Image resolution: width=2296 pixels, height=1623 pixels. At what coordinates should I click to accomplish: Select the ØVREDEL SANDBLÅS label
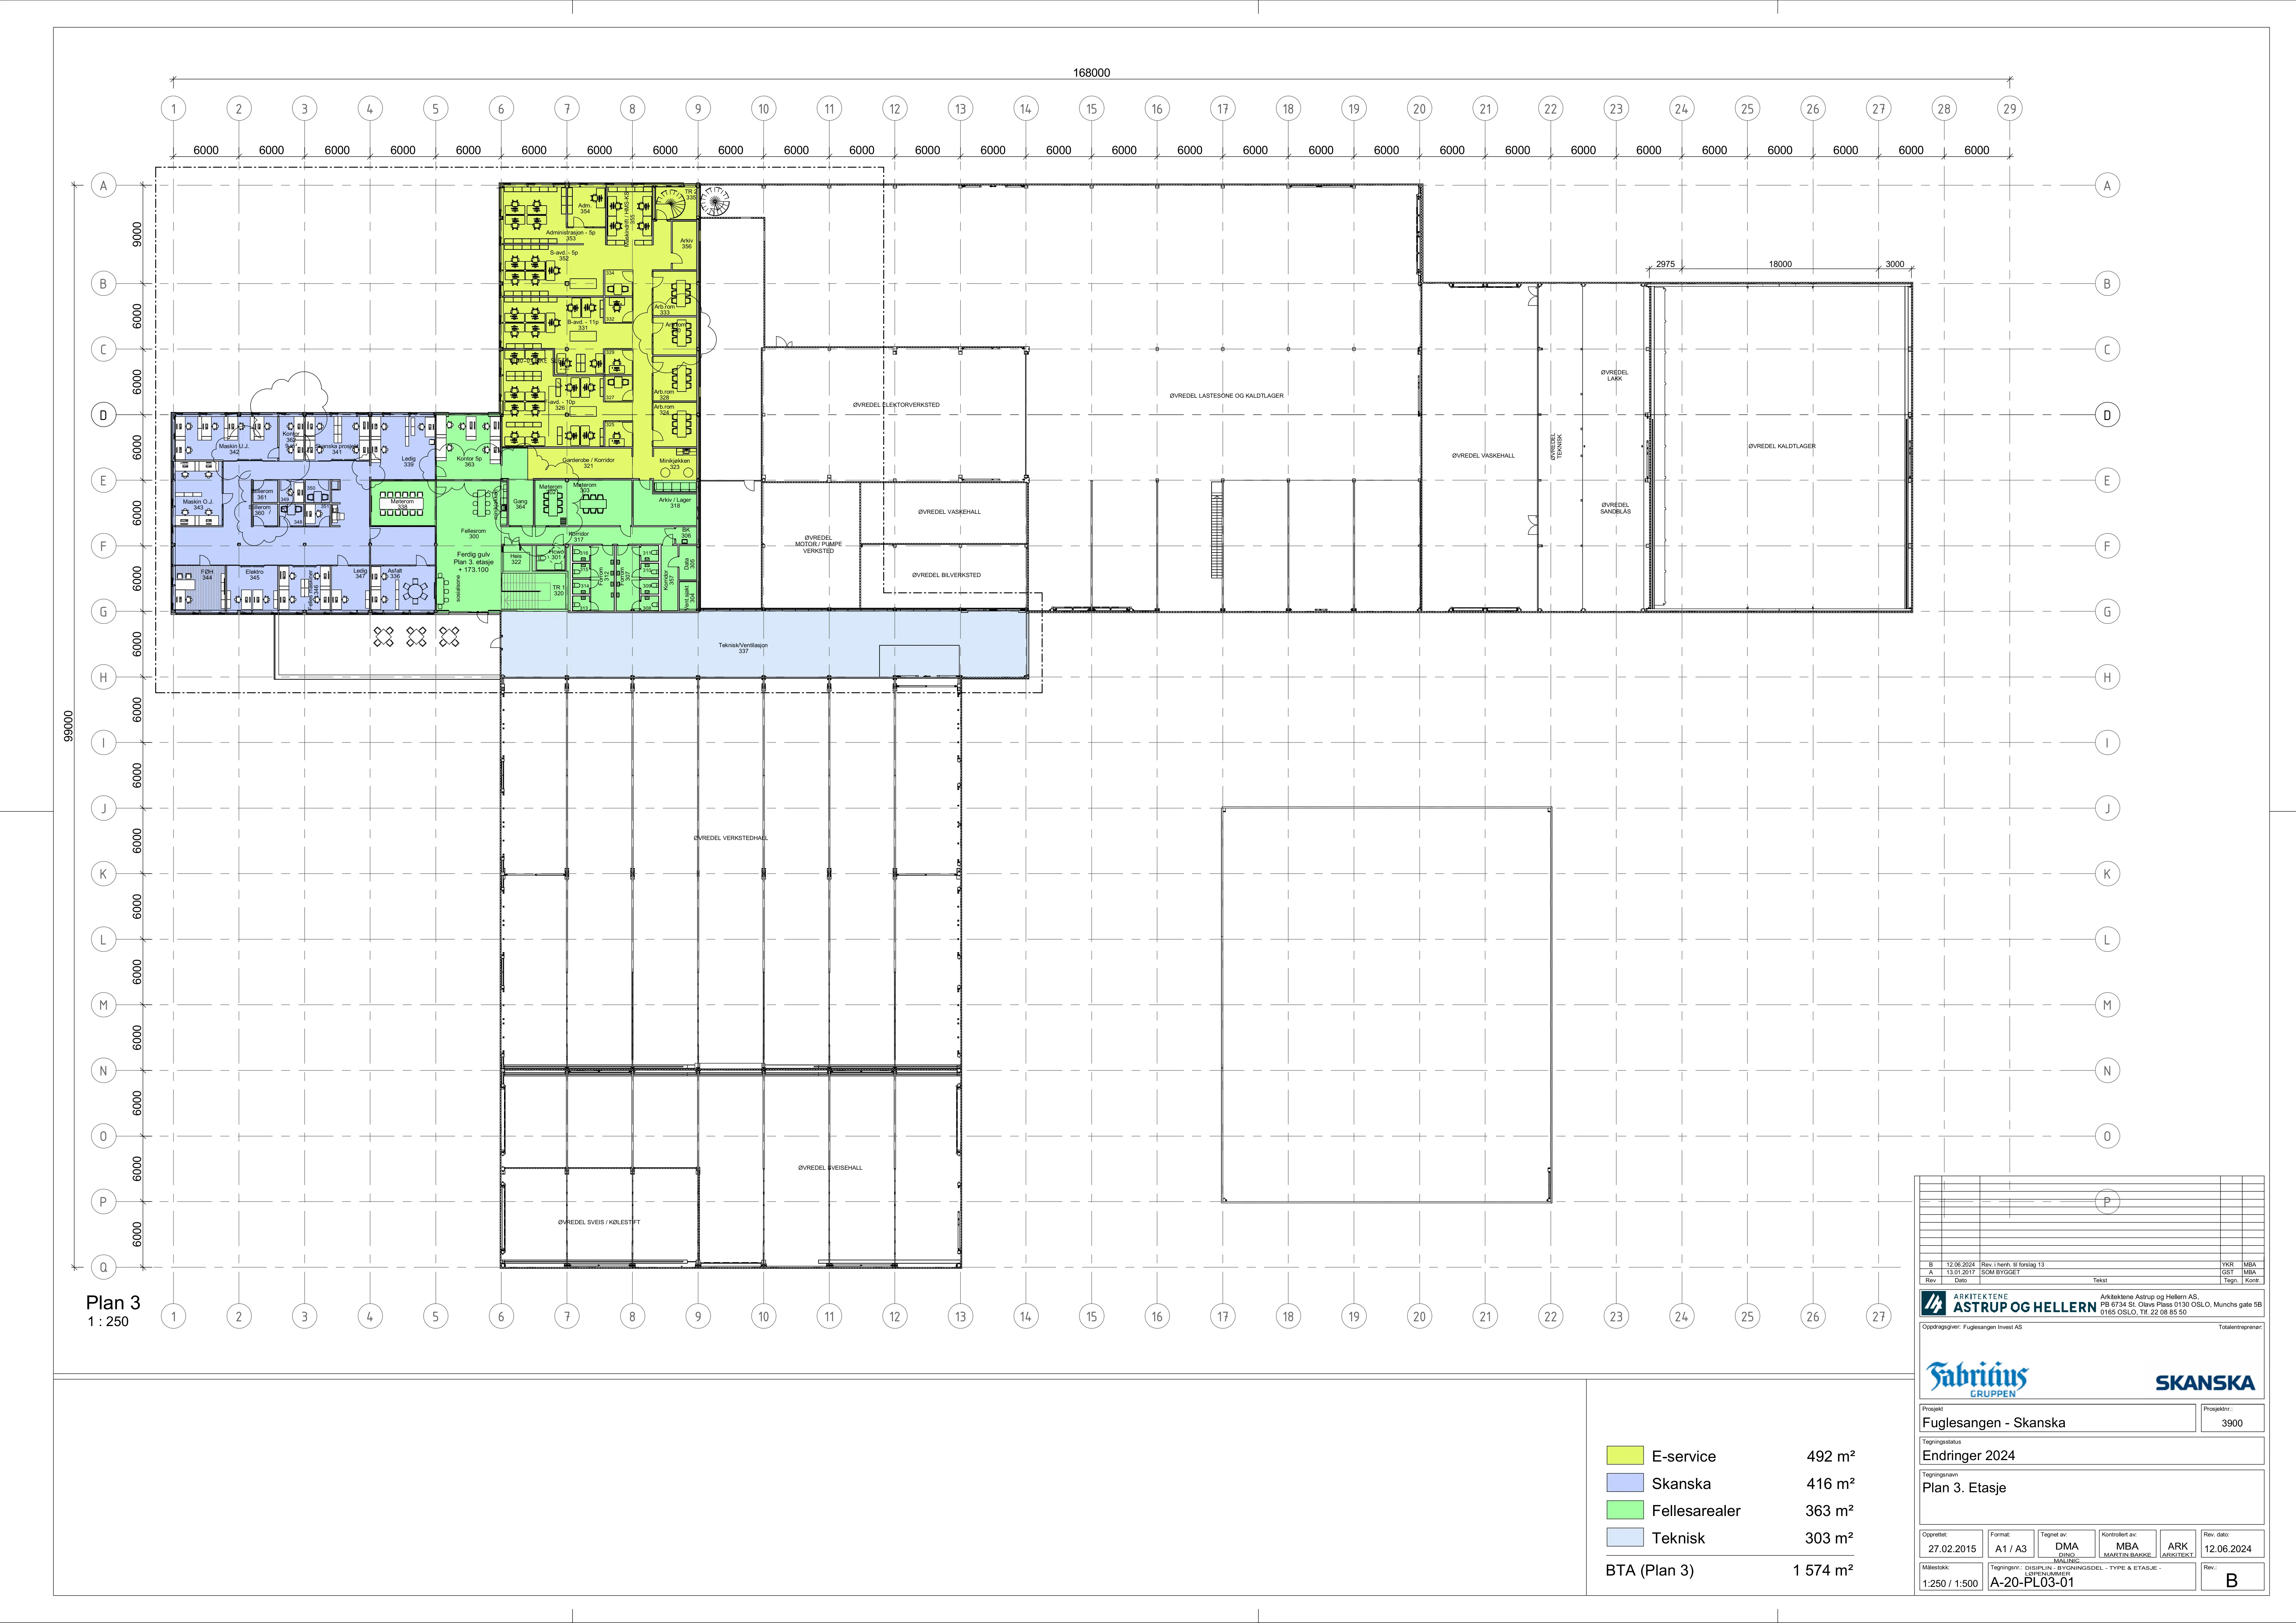(x=1615, y=508)
